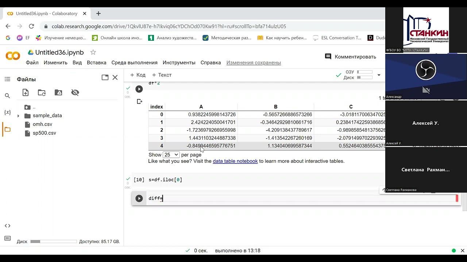
Task: Open the command palette icon at sidebar bottom
Action: [7, 238]
